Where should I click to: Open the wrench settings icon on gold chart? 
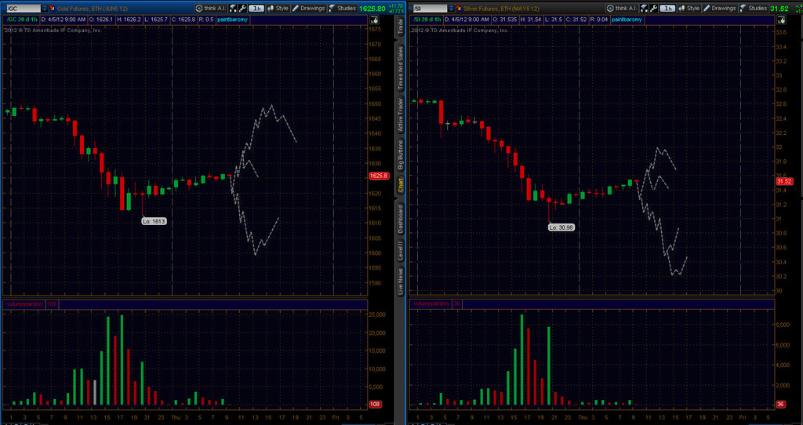[239, 8]
